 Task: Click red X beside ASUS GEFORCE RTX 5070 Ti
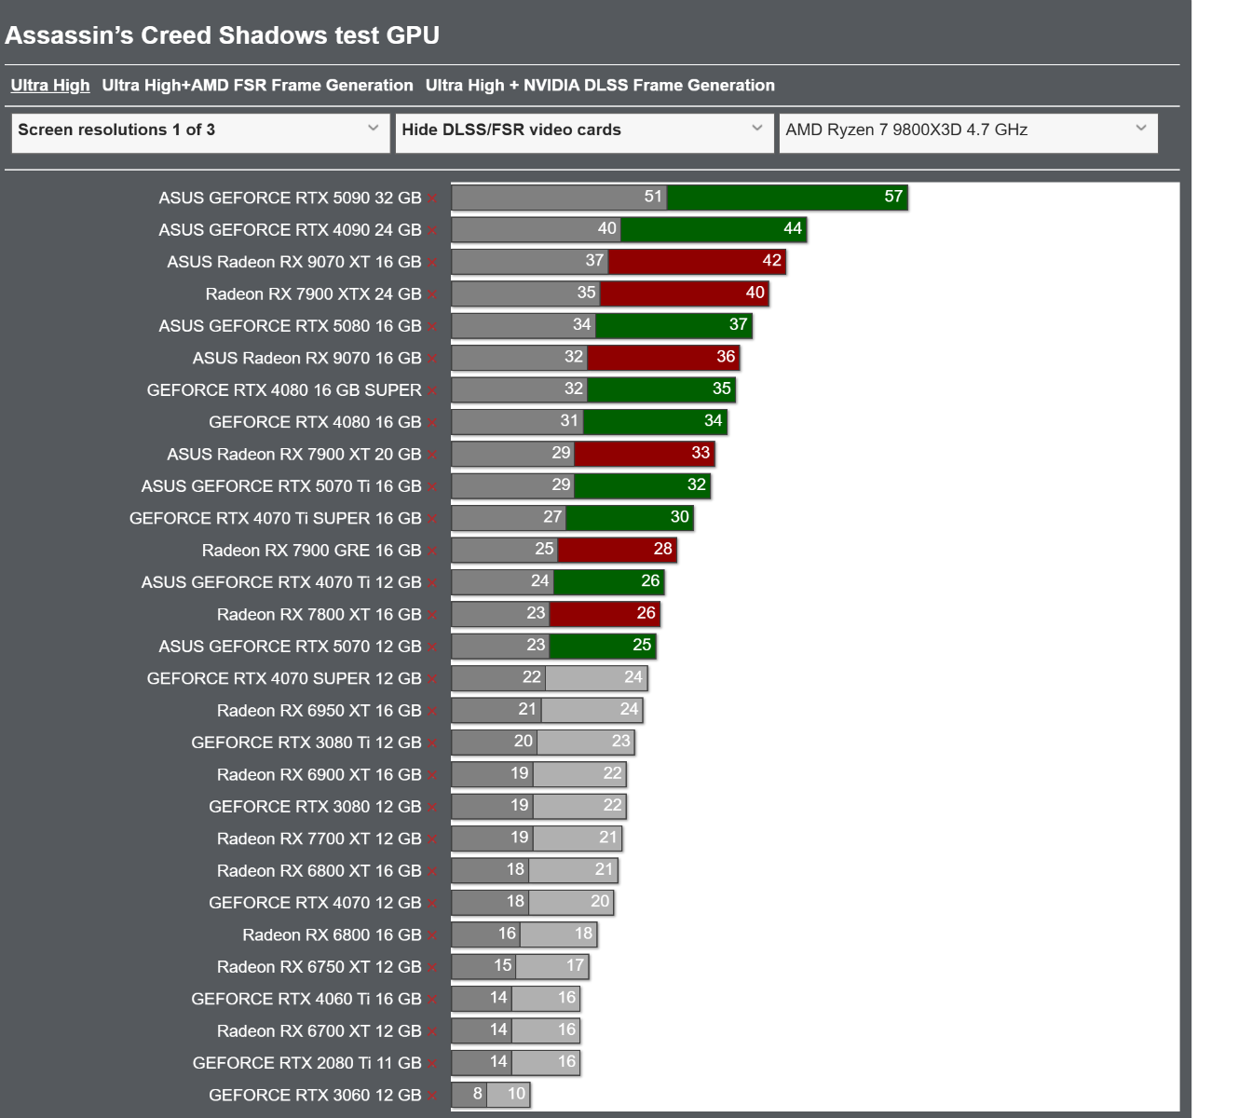(x=433, y=487)
